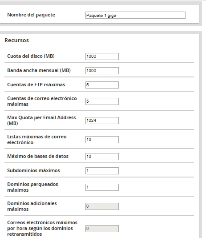The width and height of the screenshot is (206, 238).
Task: Click the Máximo de bases de datos field
Action: click(x=102, y=157)
